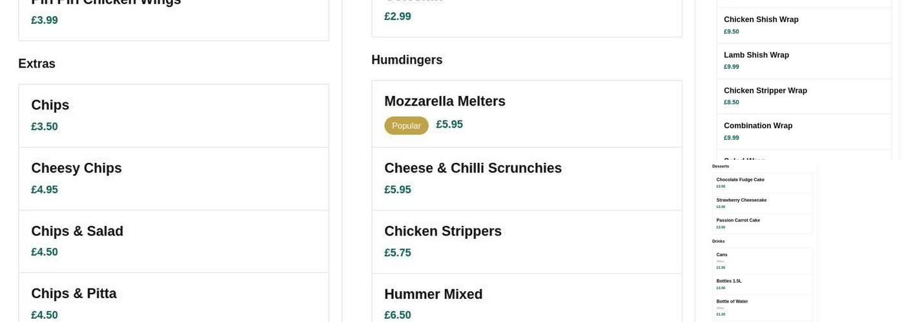Pick the Chicken Stripper Wrap
904x322 pixels.
point(804,96)
